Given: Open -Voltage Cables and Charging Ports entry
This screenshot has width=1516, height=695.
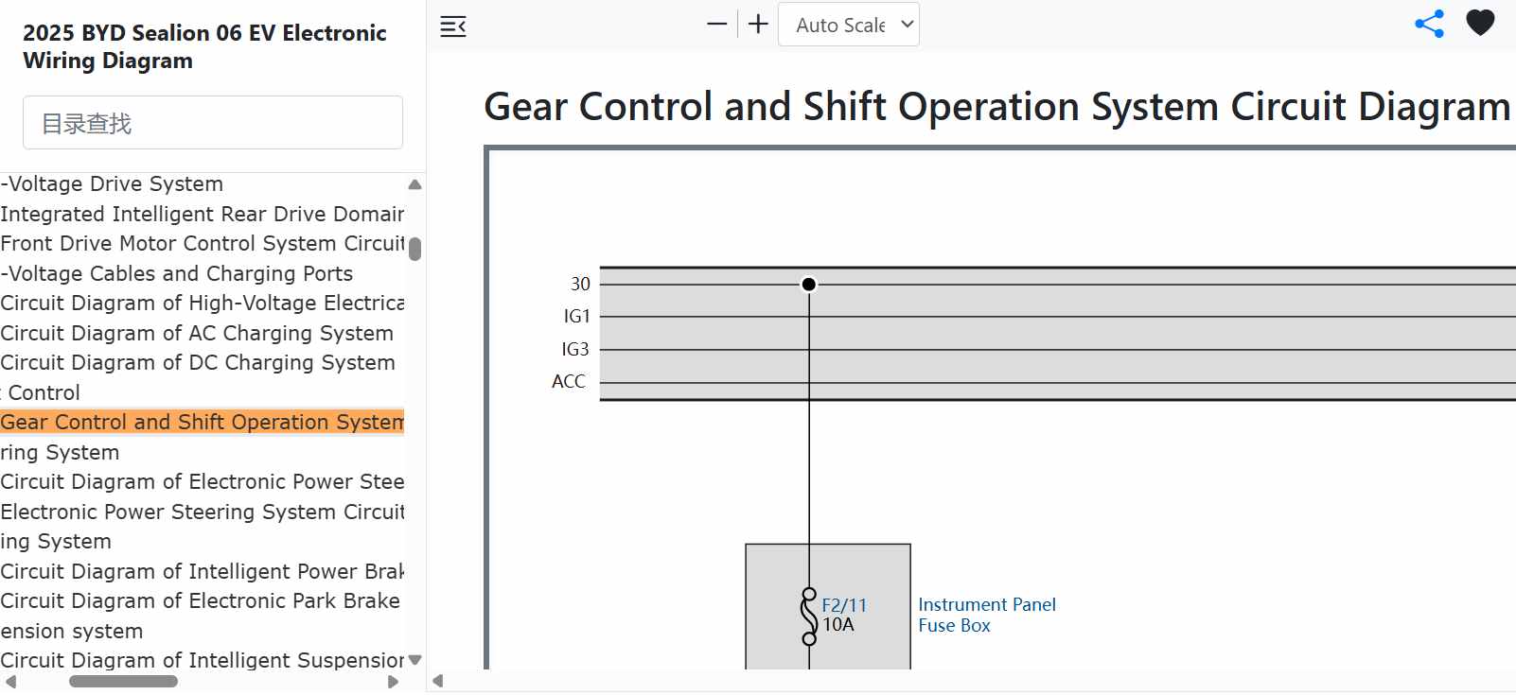Looking at the screenshot, I should tap(177, 273).
